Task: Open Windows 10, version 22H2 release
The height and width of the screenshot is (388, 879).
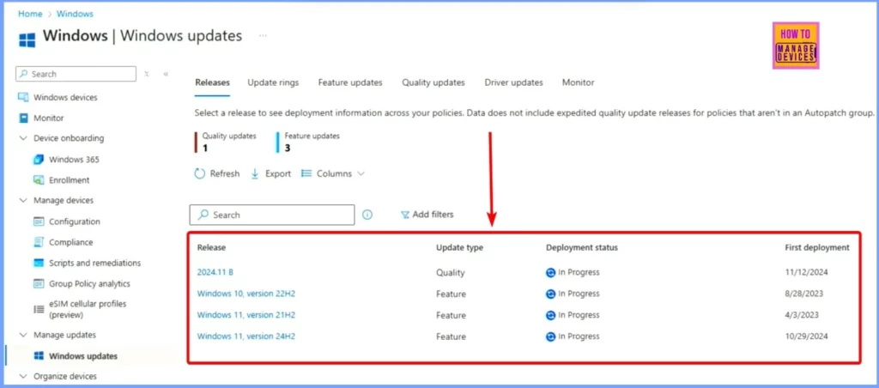Action: (246, 294)
